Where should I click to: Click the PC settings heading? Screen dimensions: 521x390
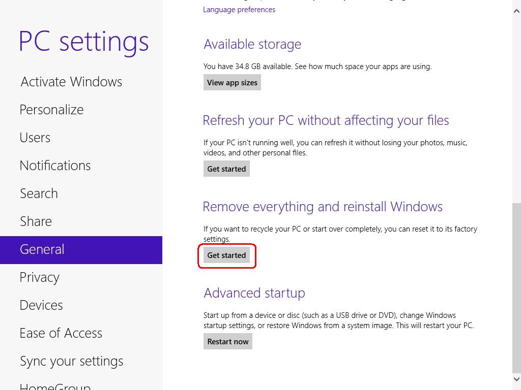click(83, 41)
